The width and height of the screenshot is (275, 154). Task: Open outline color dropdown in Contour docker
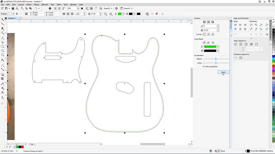coord(218,47)
